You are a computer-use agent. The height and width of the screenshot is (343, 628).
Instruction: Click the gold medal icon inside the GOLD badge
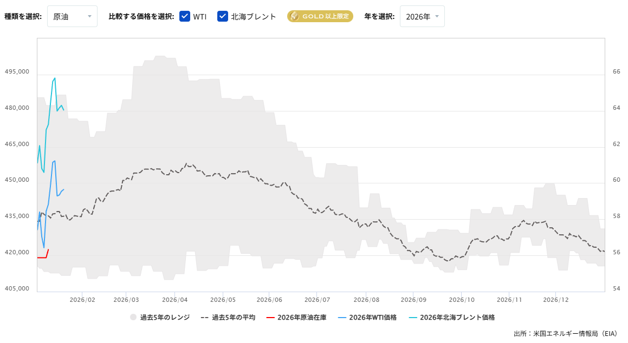click(x=295, y=16)
